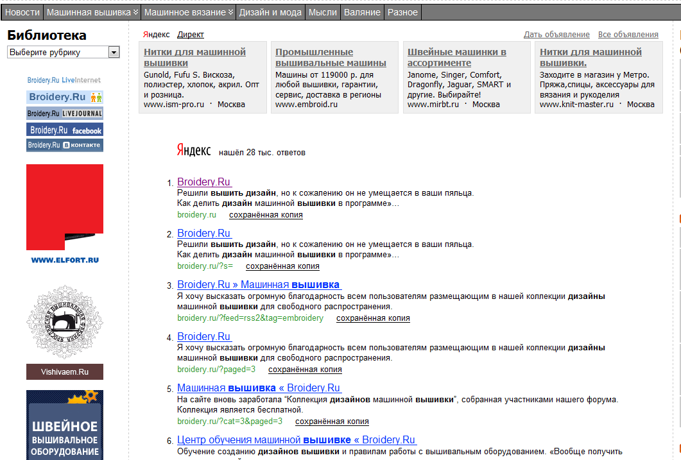
Task: Open the Швейные машинки в ассортименте ad
Action: (x=457, y=57)
